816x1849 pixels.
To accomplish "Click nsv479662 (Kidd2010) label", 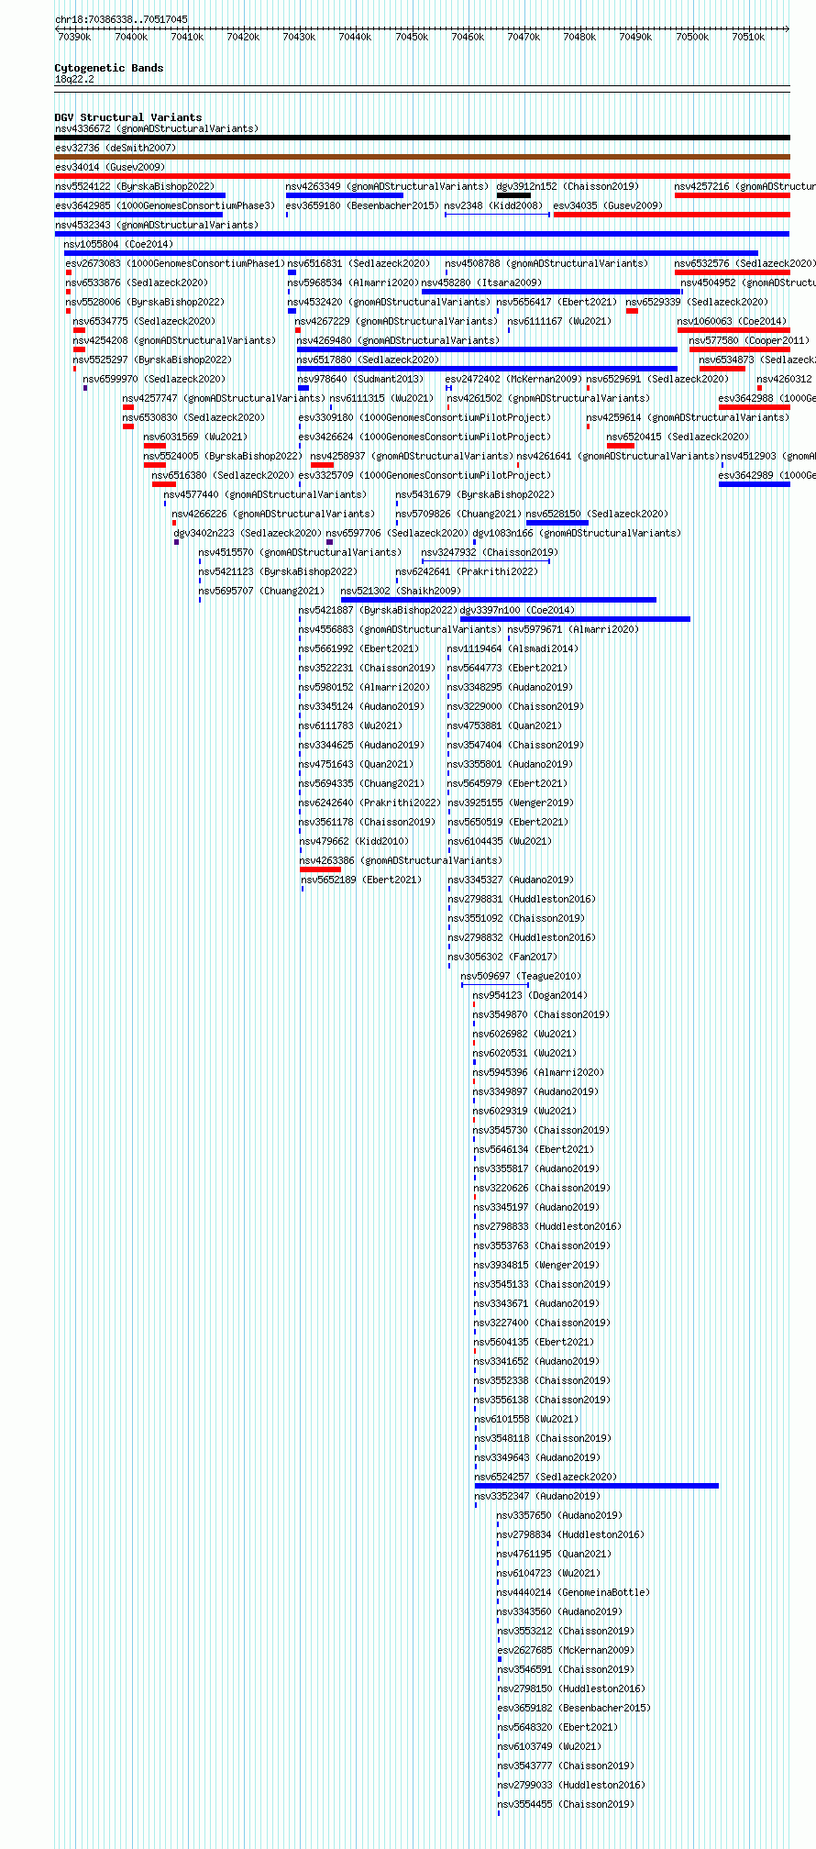I will pos(354,841).
